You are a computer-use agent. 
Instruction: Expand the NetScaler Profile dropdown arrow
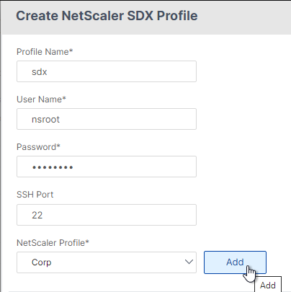pos(189,262)
